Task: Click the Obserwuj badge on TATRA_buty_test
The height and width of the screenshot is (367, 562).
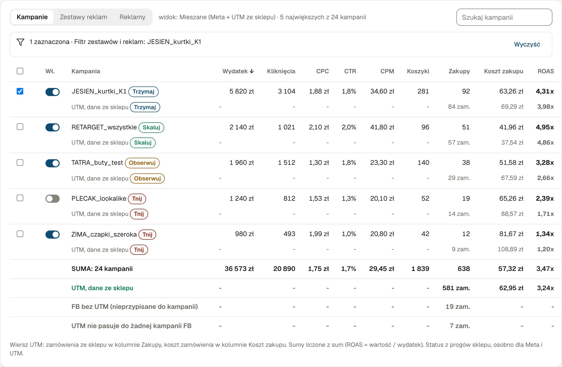Action: (x=142, y=163)
